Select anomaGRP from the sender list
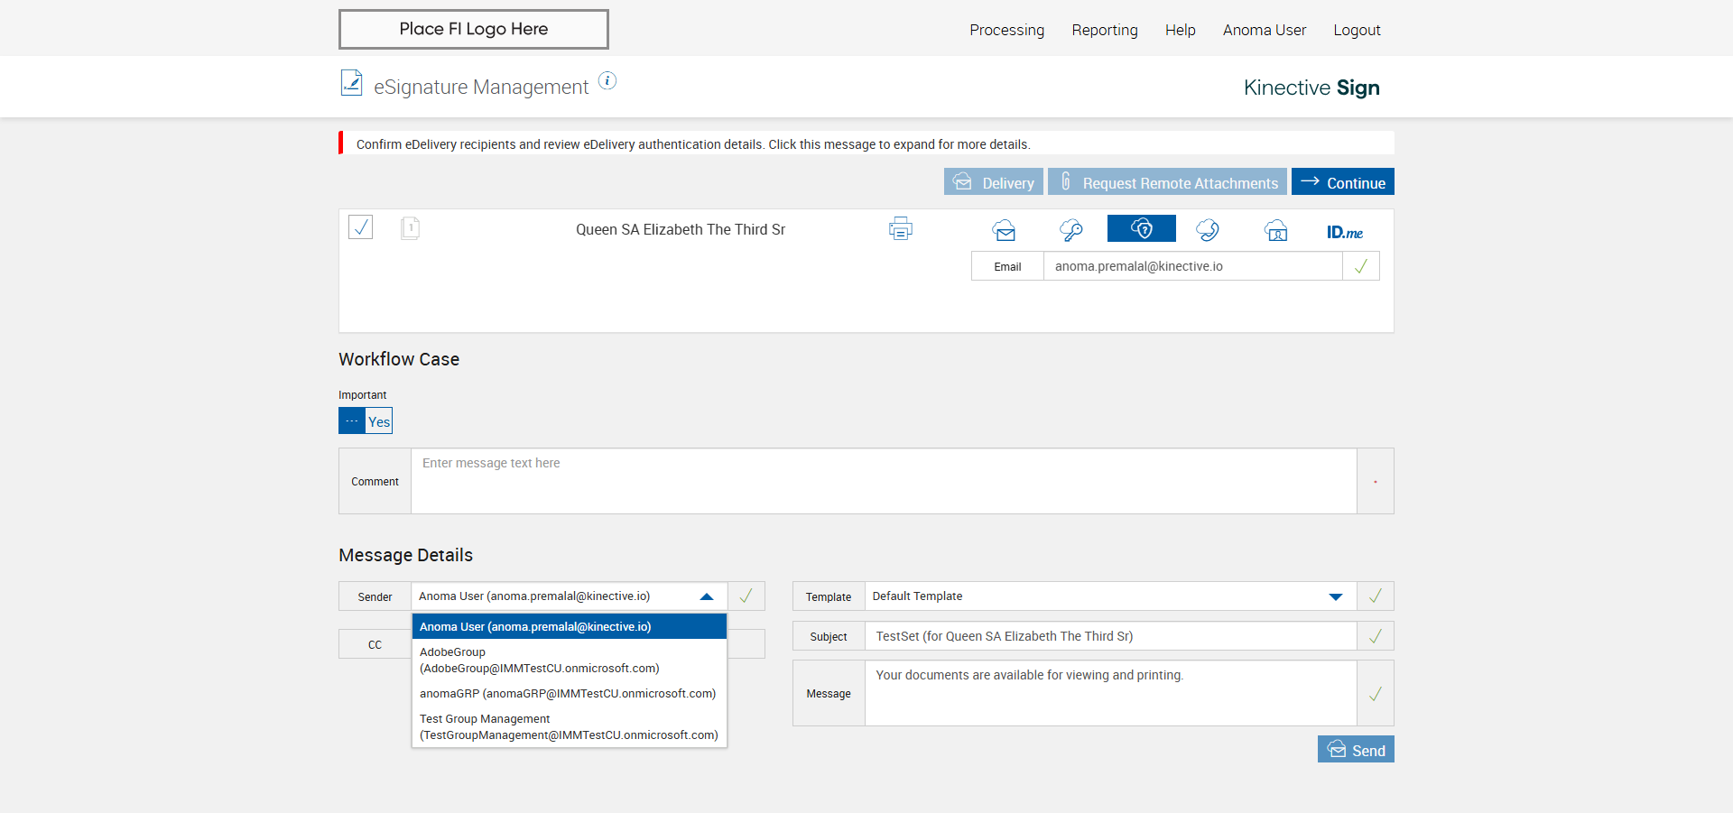 [567, 694]
